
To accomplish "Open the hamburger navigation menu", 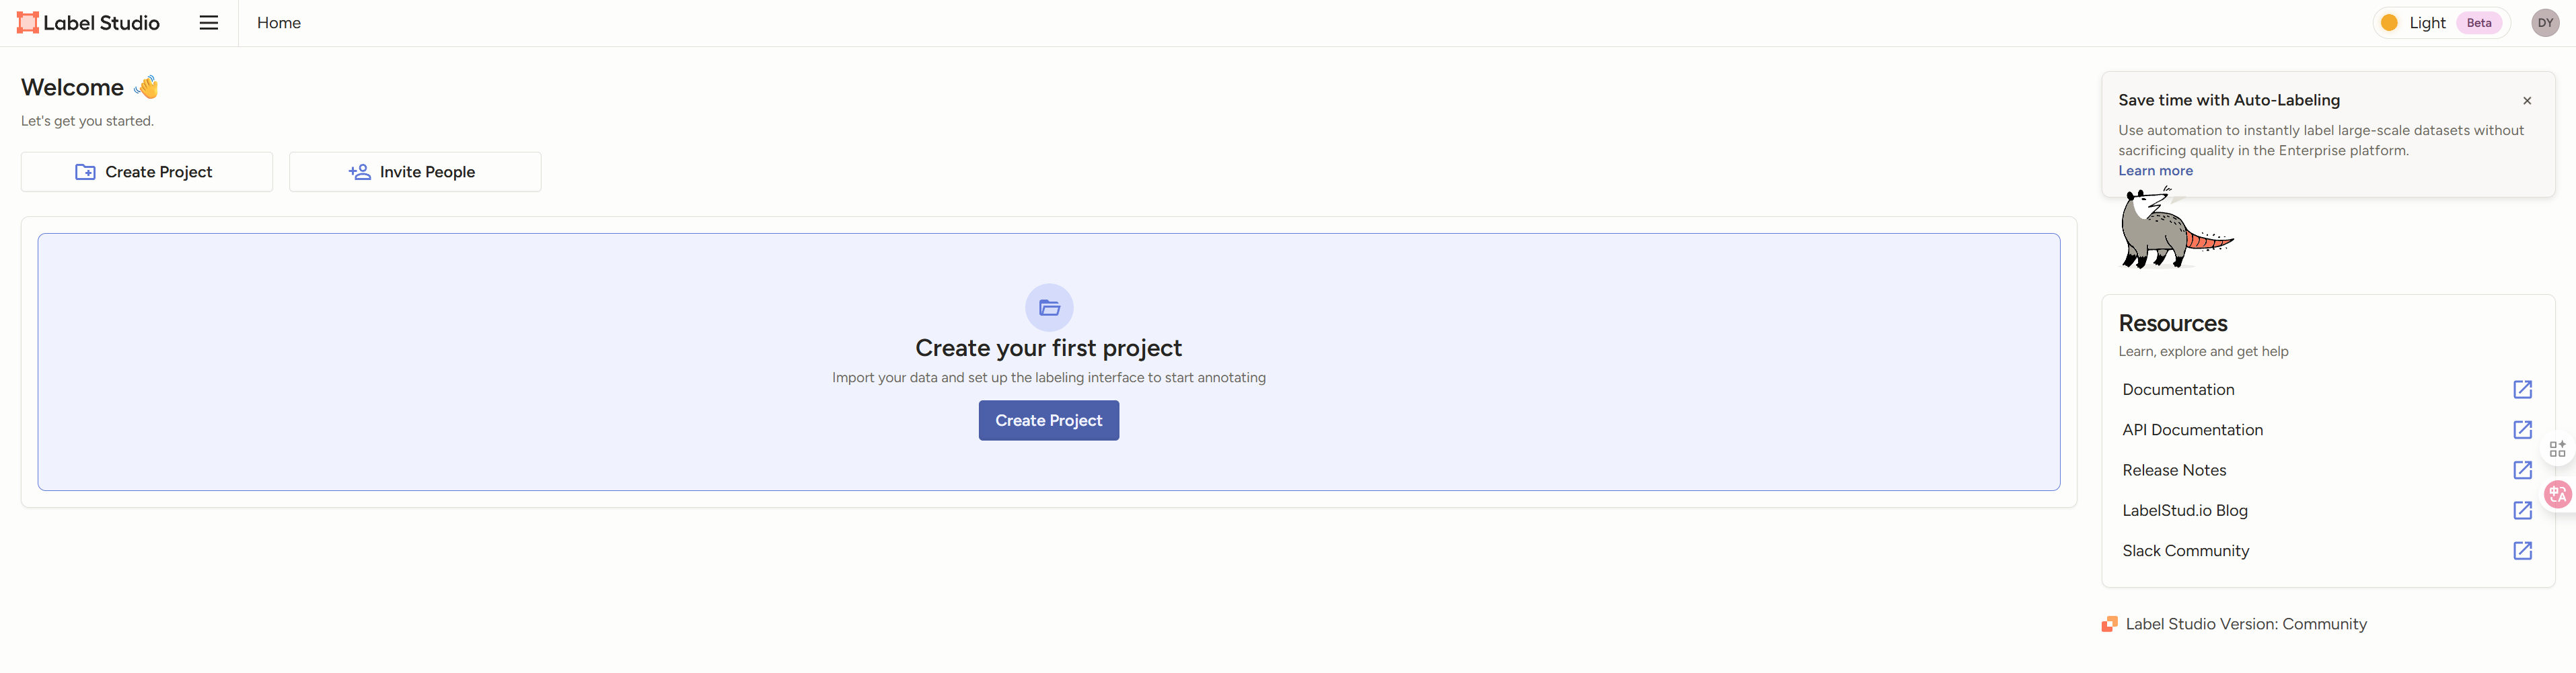I will [208, 23].
